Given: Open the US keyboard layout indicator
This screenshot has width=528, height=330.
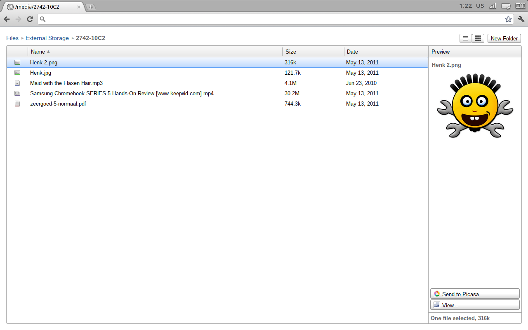Looking at the screenshot, I should coord(480,6).
